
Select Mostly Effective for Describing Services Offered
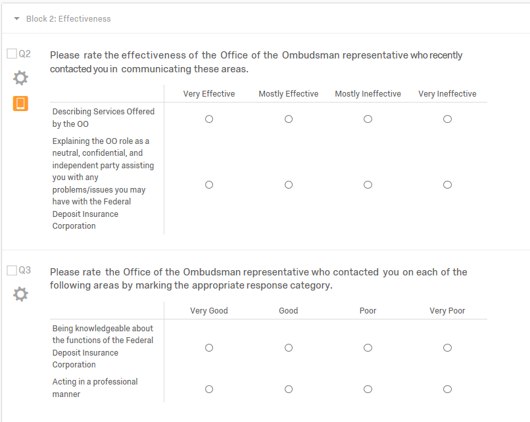point(289,119)
